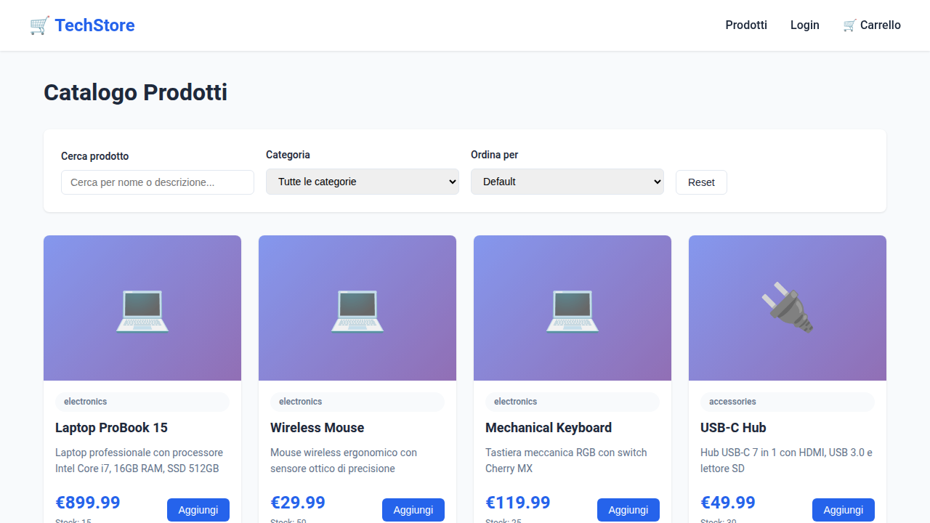Open the Prodotti menu item

(746, 25)
